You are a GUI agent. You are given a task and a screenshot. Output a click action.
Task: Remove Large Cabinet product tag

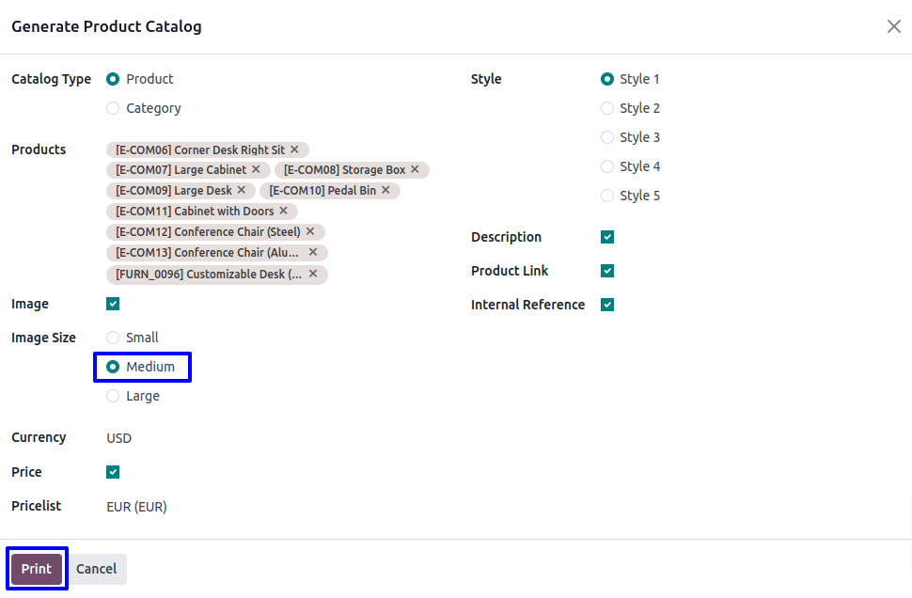tap(256, 170)
